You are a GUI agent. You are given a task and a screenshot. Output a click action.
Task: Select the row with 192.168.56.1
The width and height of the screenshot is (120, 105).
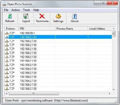58,33
